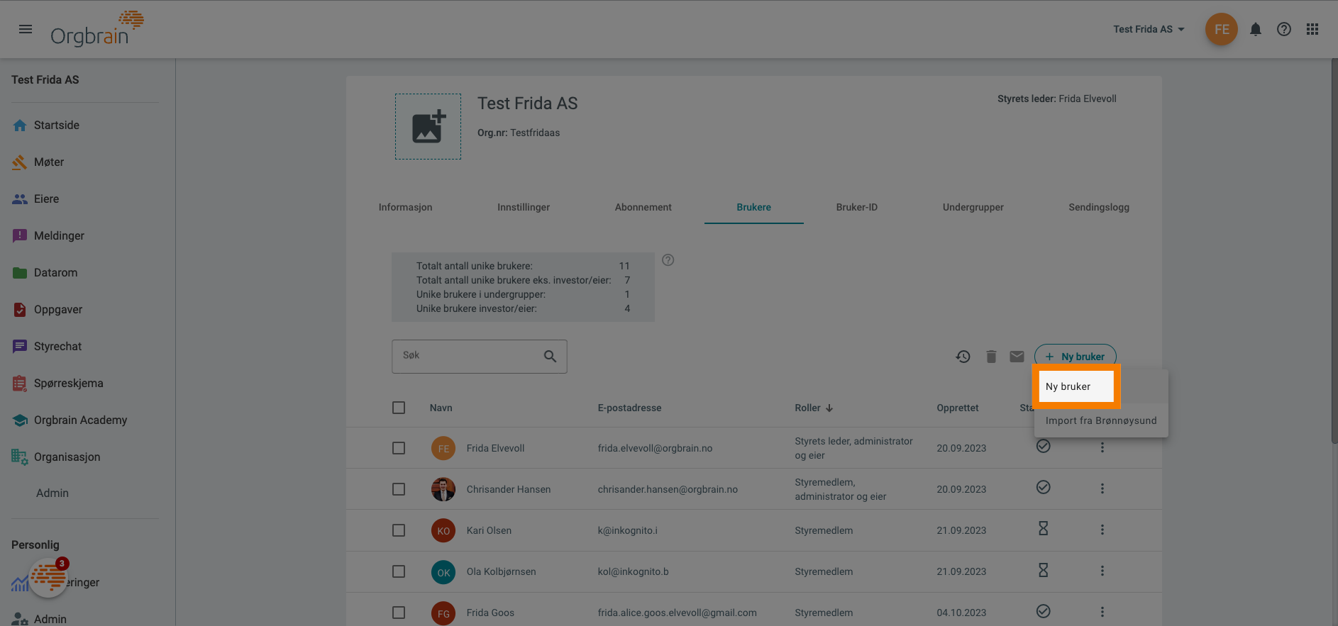The width and height of the screenshot is (1338, 626).
Task: Sort by the Roller column
Action: pos(814,408)
